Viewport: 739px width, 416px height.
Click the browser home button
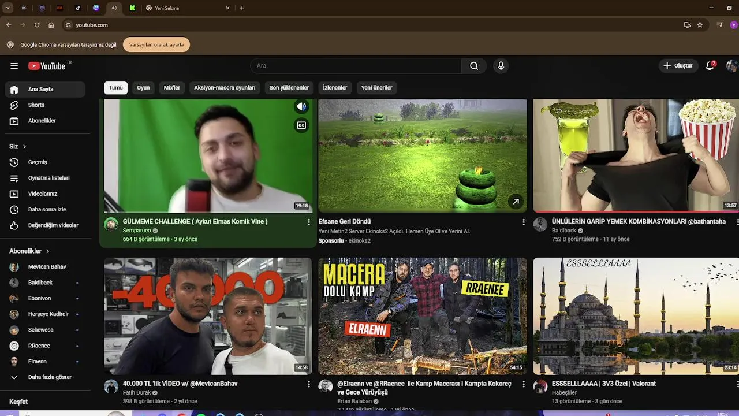coord(51,25)
